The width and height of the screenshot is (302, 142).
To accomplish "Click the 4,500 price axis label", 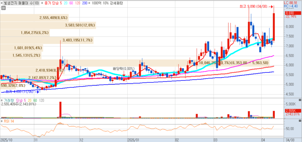I will click(289, 94).
